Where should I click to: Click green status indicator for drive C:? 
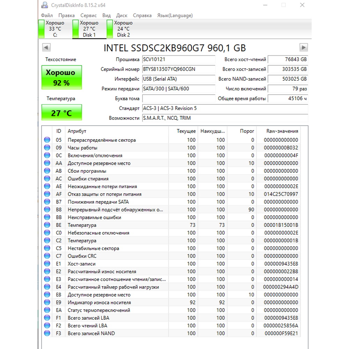42,29
